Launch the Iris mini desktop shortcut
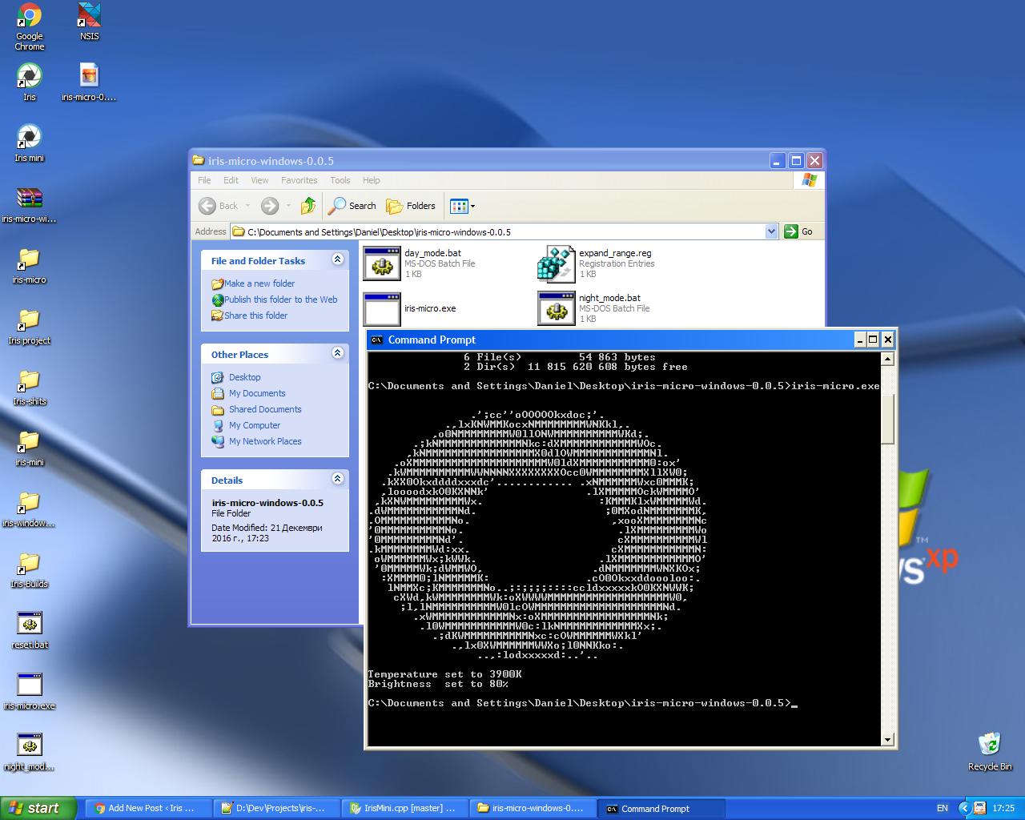The width and height of the screenshot is (1025, 820). click(30, 143)
